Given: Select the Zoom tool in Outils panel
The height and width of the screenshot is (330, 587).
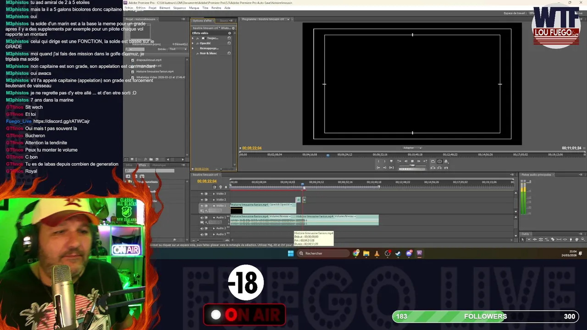Looking at the screenshot, I should point(583,239).
